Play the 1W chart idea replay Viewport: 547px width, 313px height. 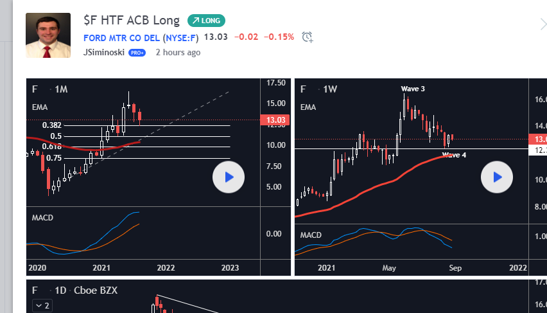(x=496, y=177)
